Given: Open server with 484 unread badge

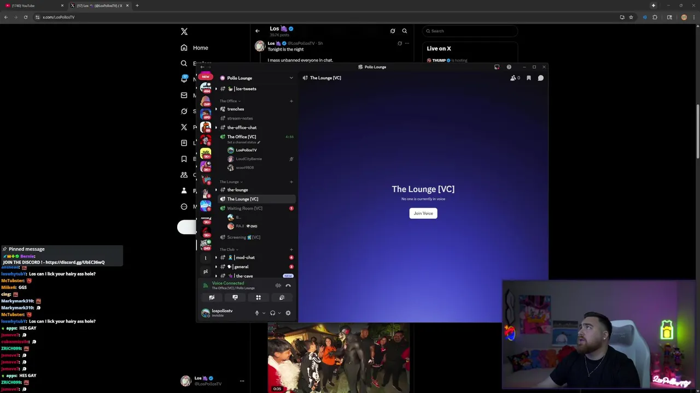Looking at the screenshot, I should [x=206, y=87].
